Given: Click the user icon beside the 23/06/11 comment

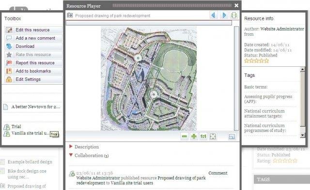Looking at the screenshot, I should coord(72,174).
